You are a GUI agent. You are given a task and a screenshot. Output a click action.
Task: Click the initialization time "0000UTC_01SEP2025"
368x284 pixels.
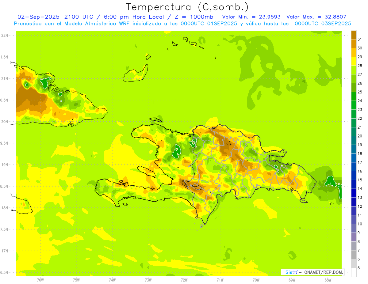(x=209, y=24)
